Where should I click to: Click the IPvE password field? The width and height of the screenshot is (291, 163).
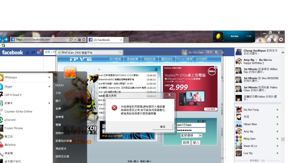(191, 130)
